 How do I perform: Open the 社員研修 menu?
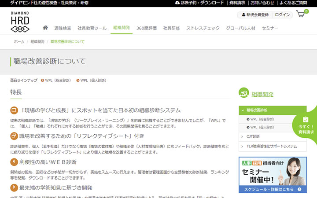click(x=171, y=28)
